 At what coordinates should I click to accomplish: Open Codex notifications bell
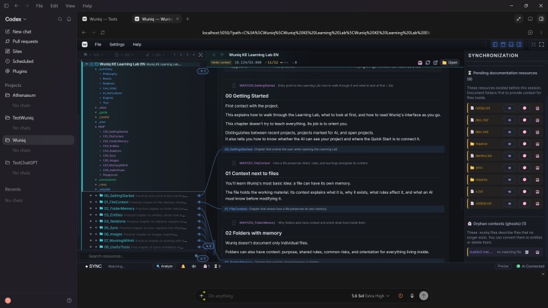click(69, 19)
